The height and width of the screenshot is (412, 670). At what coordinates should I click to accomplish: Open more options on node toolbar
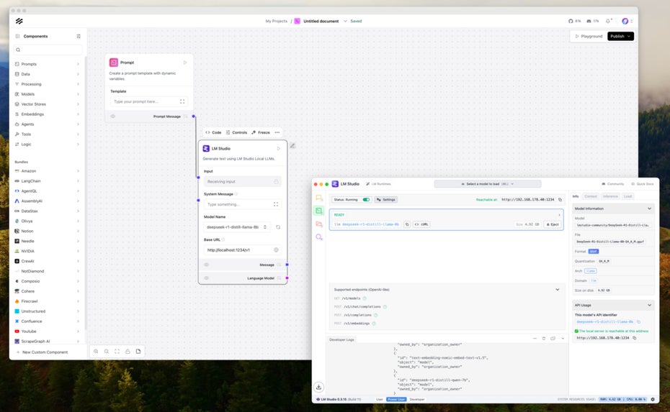click(x=277, y=132)
